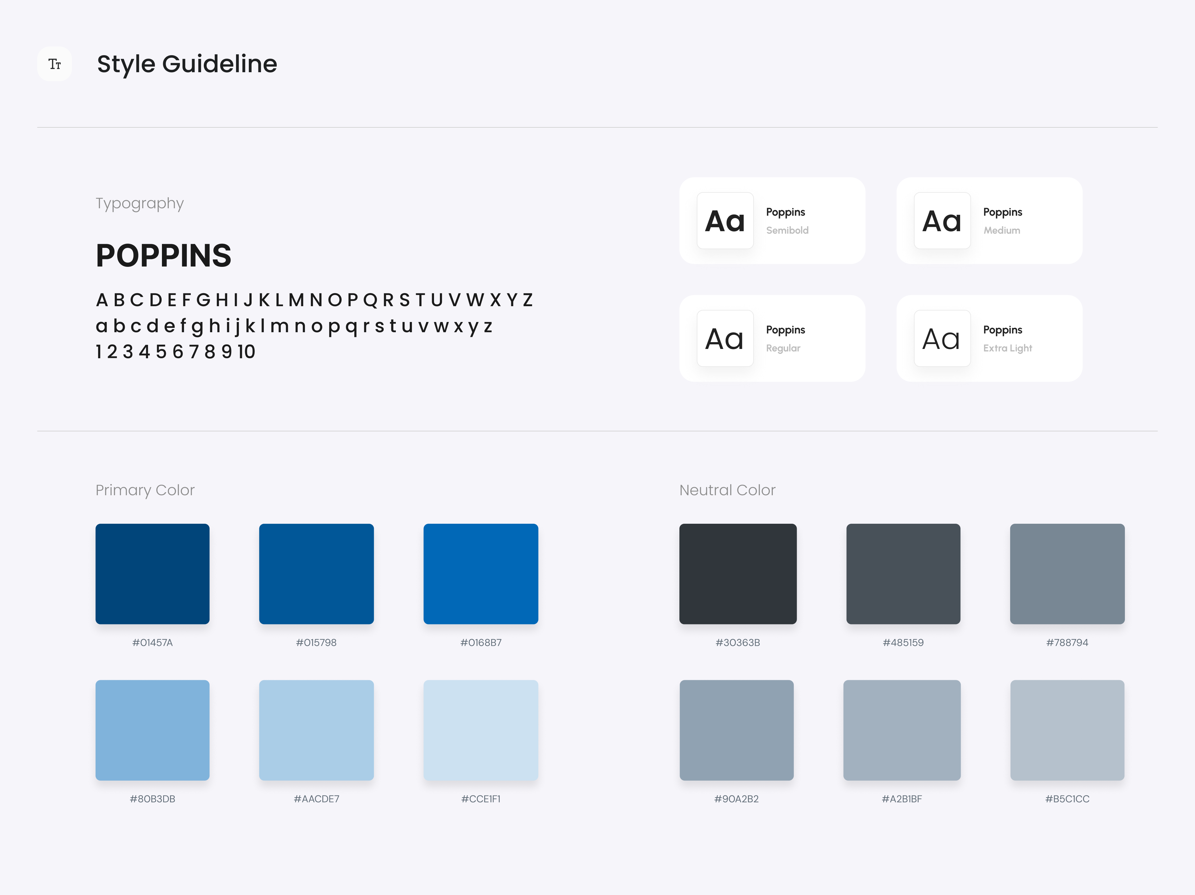Click the #90A2B2 hex code label

point(737,799)
